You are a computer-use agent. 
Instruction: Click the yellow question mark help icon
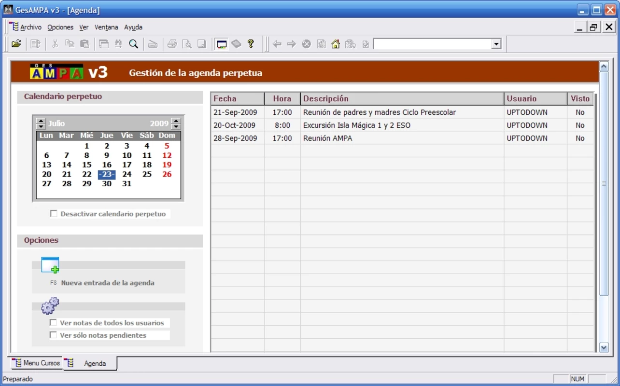coord(251,44)
